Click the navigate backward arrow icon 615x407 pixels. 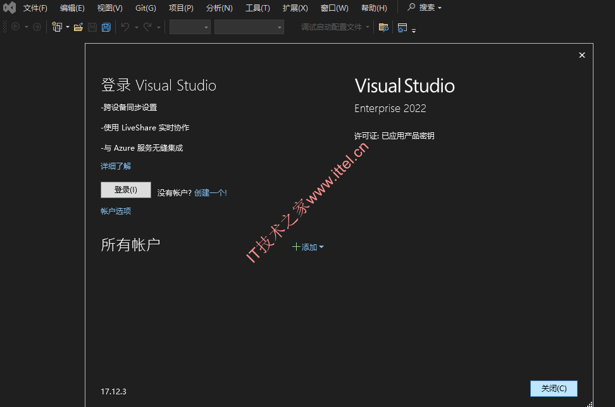click(16, 27)
